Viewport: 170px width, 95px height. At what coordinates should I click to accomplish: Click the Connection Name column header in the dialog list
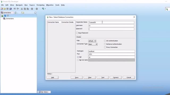54,22
